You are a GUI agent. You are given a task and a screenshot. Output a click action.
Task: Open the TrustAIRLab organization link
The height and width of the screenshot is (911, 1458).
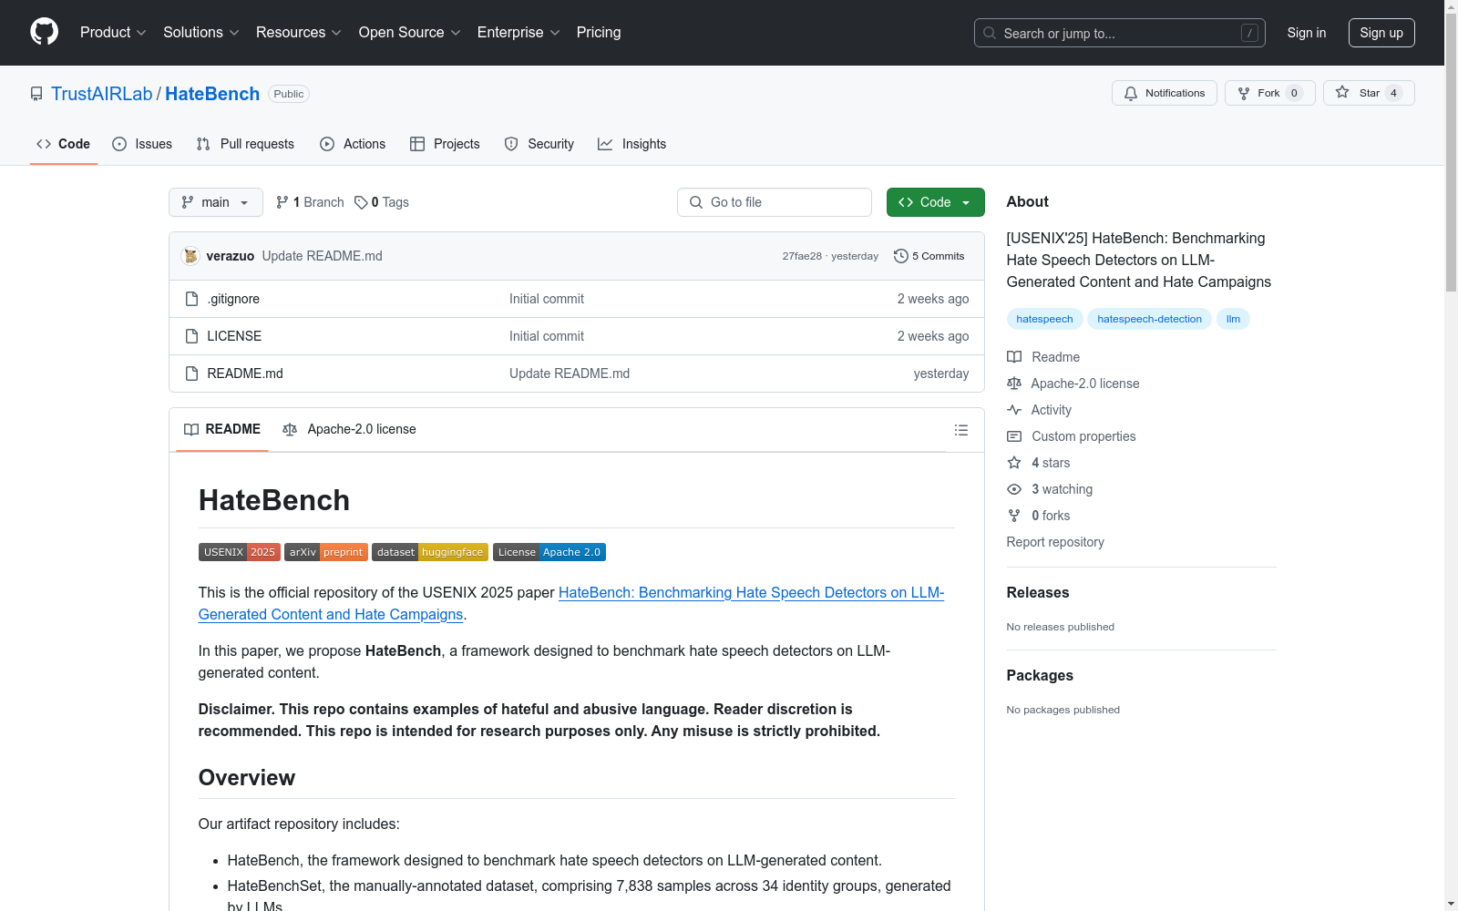[x=102, y=94]
